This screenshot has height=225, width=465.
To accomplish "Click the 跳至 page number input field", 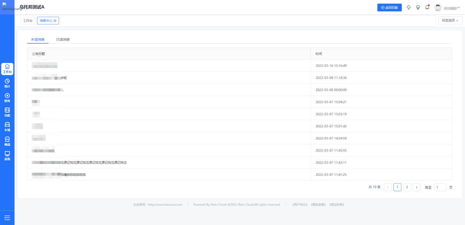I will pos(440,187).
